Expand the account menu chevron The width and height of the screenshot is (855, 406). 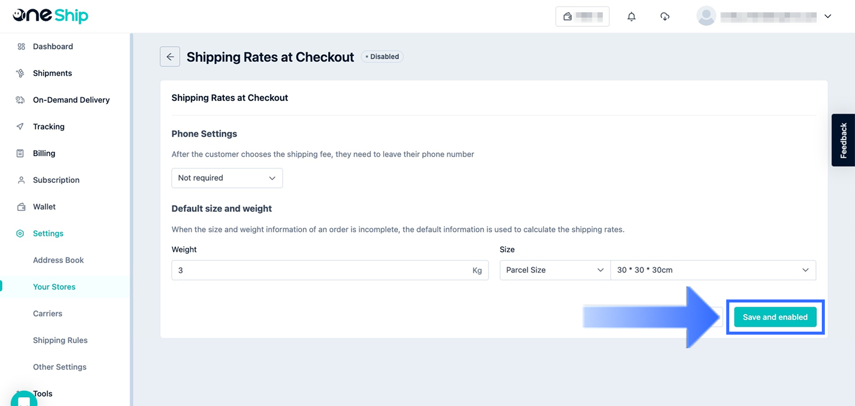[827, 17]
